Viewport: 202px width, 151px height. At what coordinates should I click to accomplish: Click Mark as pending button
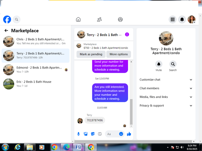(x=91, y=54)
